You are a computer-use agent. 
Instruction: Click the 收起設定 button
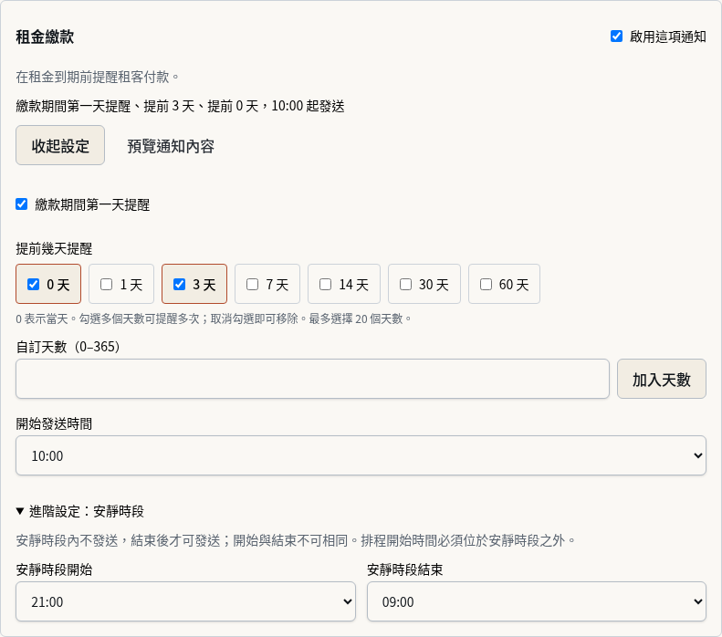pos(60,145)
